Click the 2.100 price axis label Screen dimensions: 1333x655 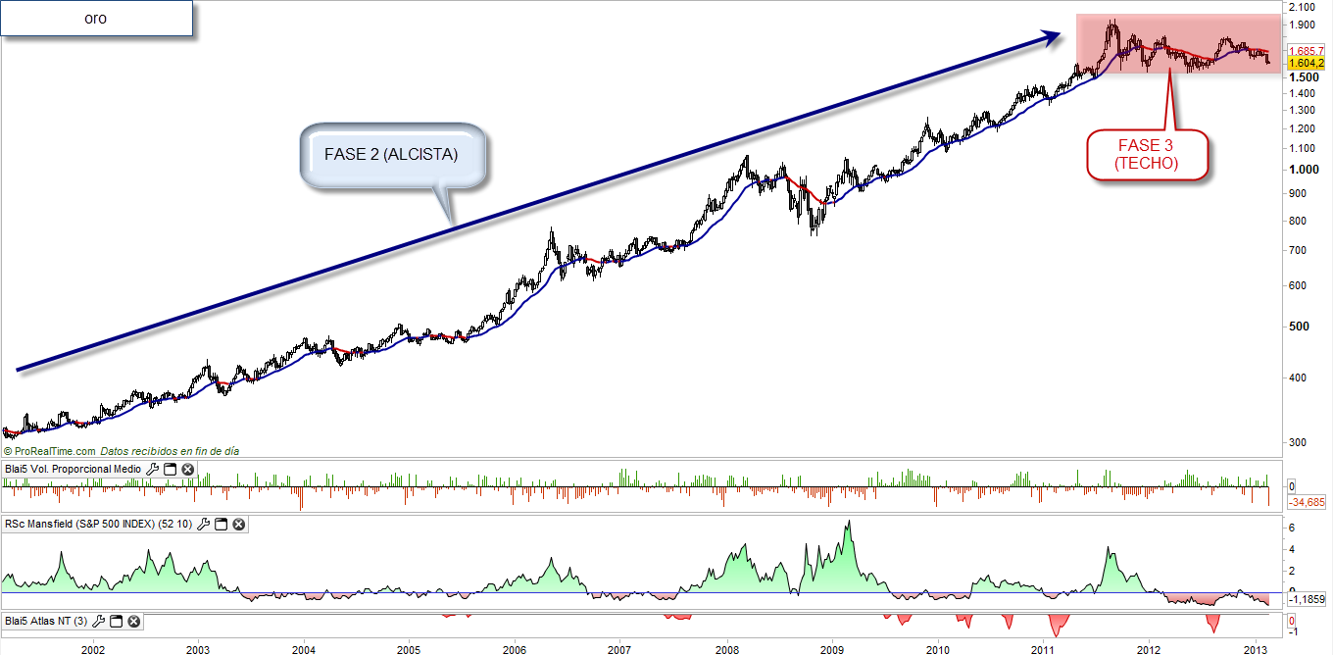pyautogui.click(x=1303, y=8)
